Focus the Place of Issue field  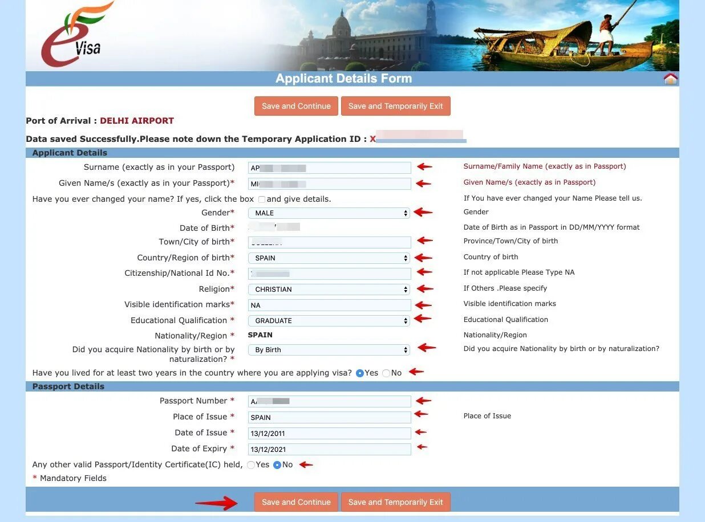[329, 417]
